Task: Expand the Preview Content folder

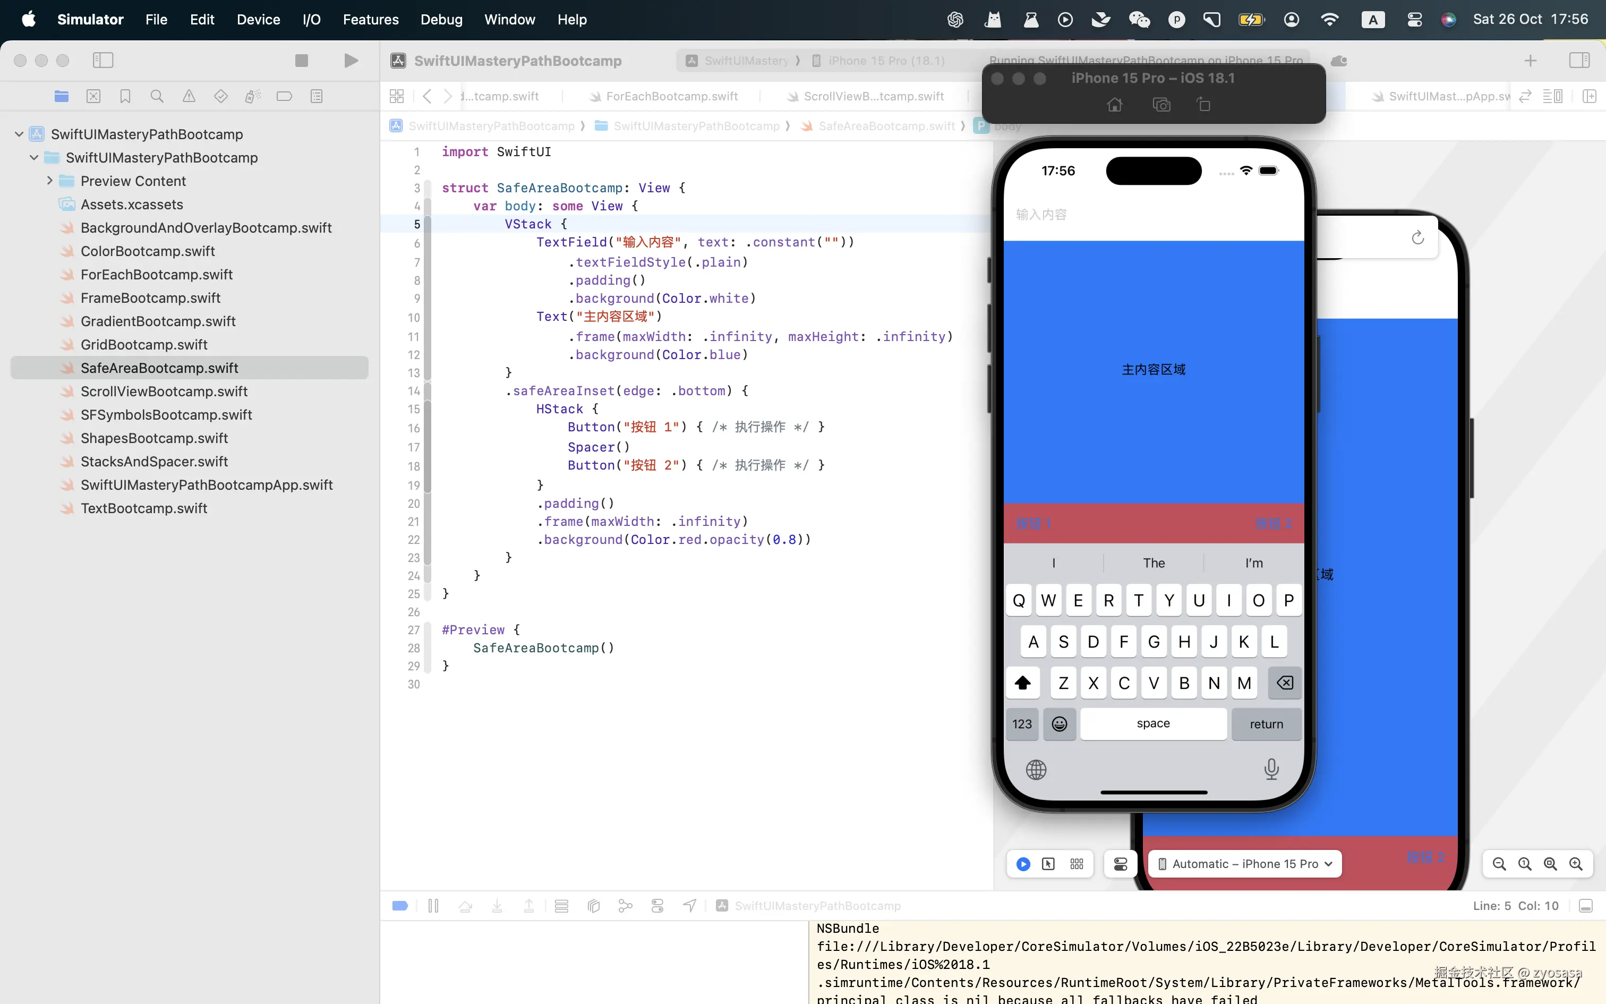Action: (x=50, y=181)
